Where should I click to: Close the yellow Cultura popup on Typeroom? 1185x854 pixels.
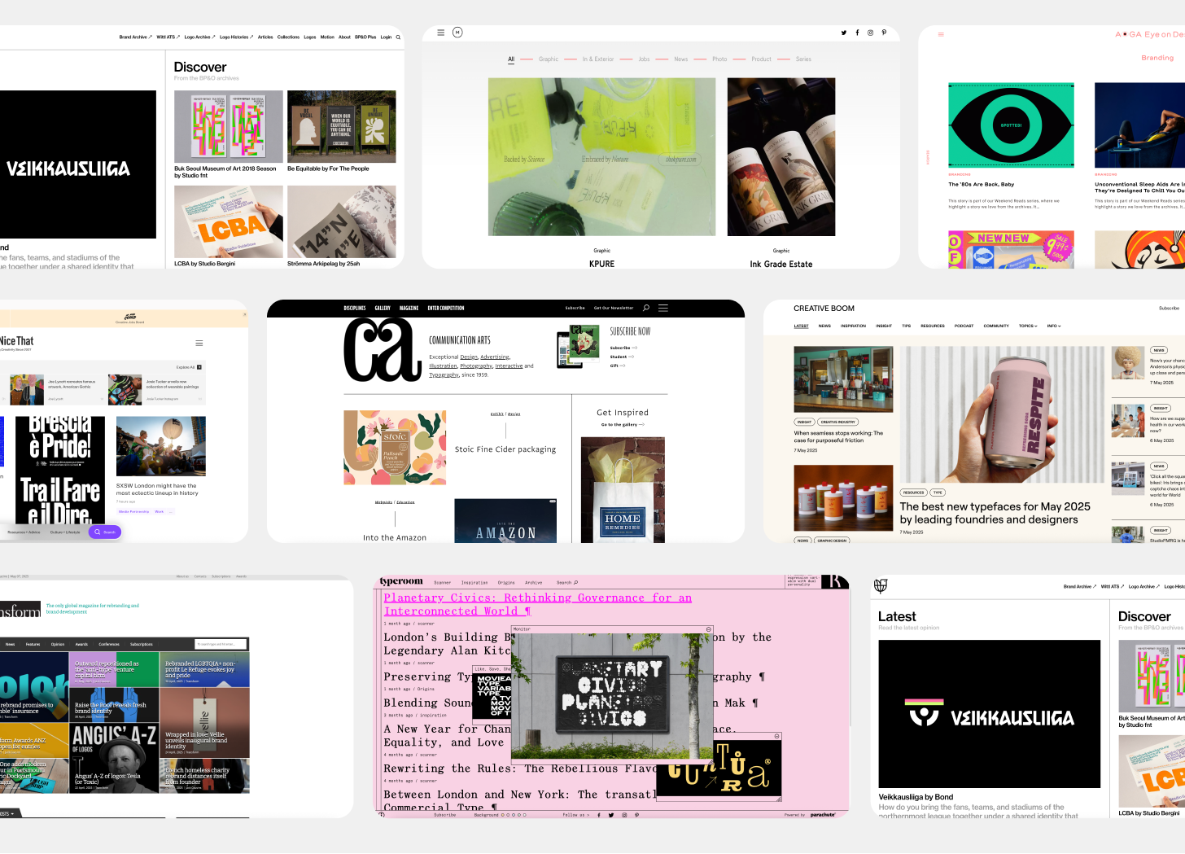[x=776, y=736]
